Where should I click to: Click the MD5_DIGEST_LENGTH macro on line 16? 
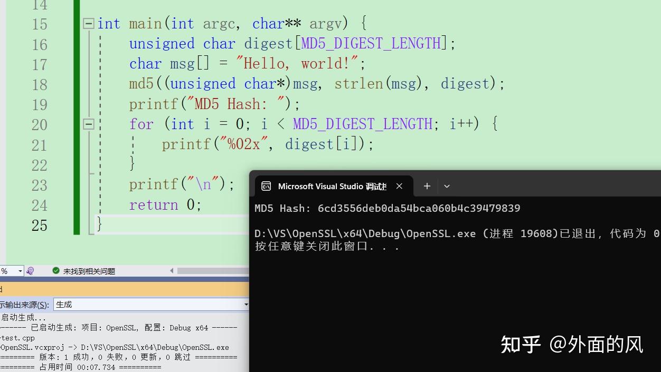[371, 43]
